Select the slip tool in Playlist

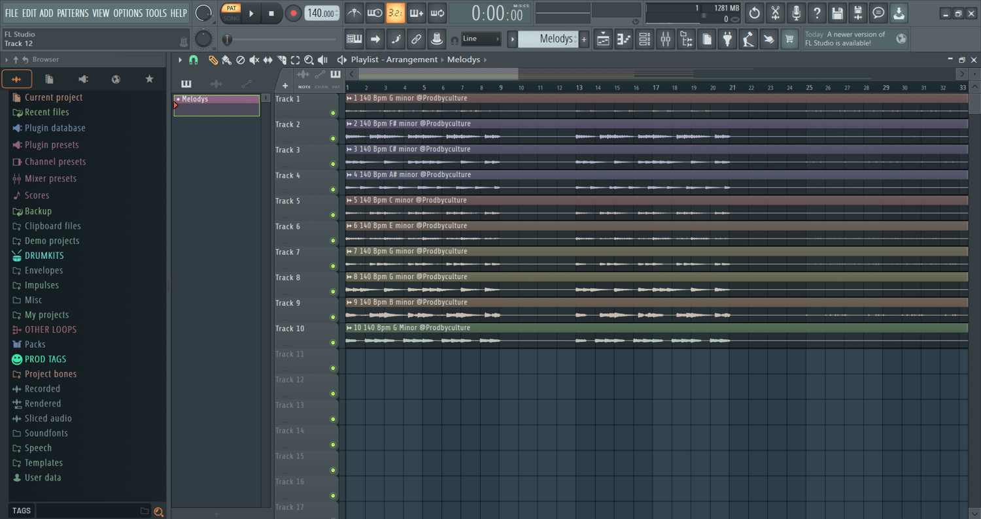click(267, 60)
